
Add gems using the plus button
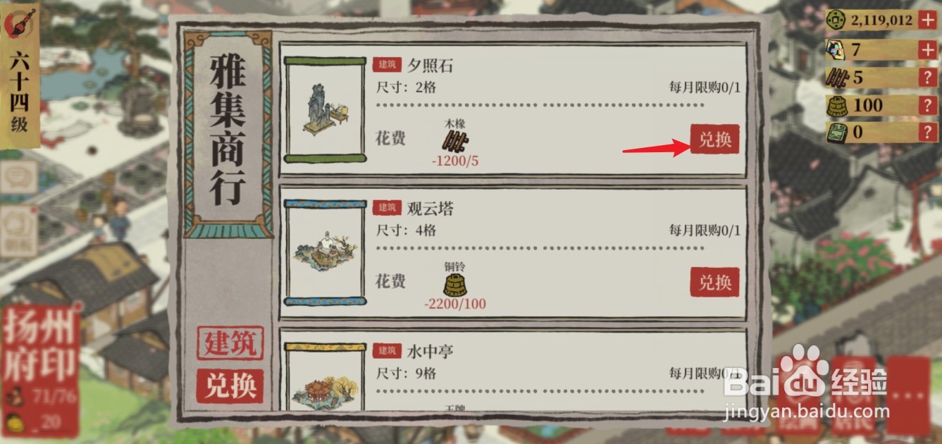click(927, 50)
